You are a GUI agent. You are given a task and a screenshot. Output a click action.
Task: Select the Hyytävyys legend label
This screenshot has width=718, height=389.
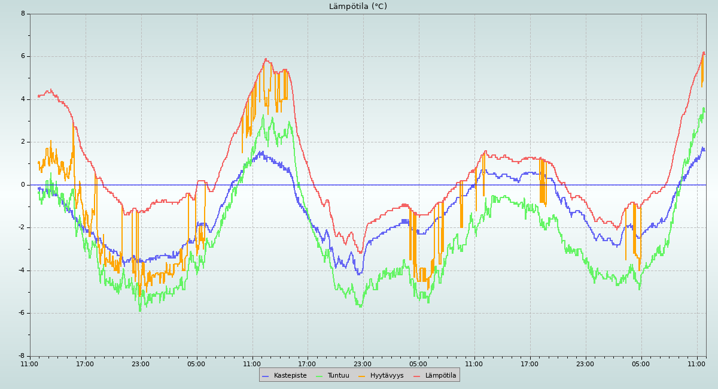point(387,376)
